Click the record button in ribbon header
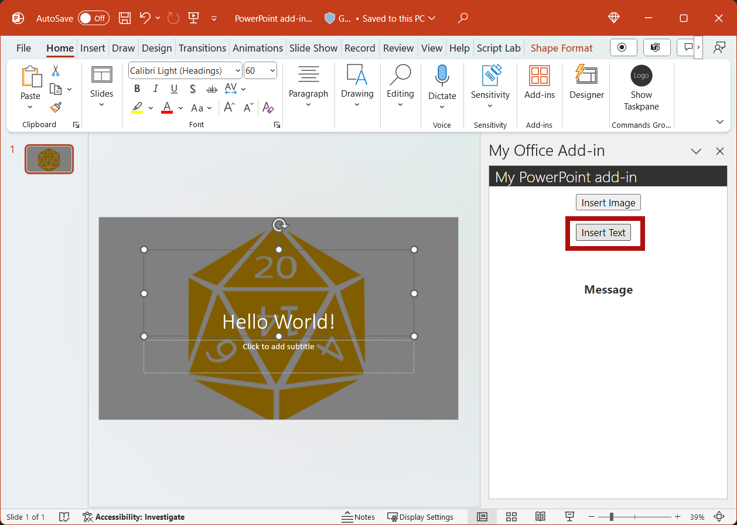This screenshot has width=737, height=525. click(x=622, y=47)
